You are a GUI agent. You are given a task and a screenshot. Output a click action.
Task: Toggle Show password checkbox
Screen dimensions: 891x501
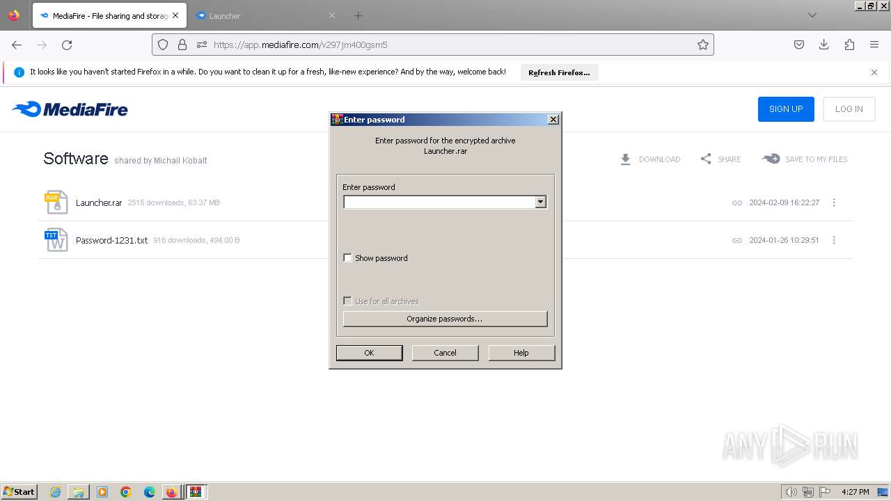347,258
